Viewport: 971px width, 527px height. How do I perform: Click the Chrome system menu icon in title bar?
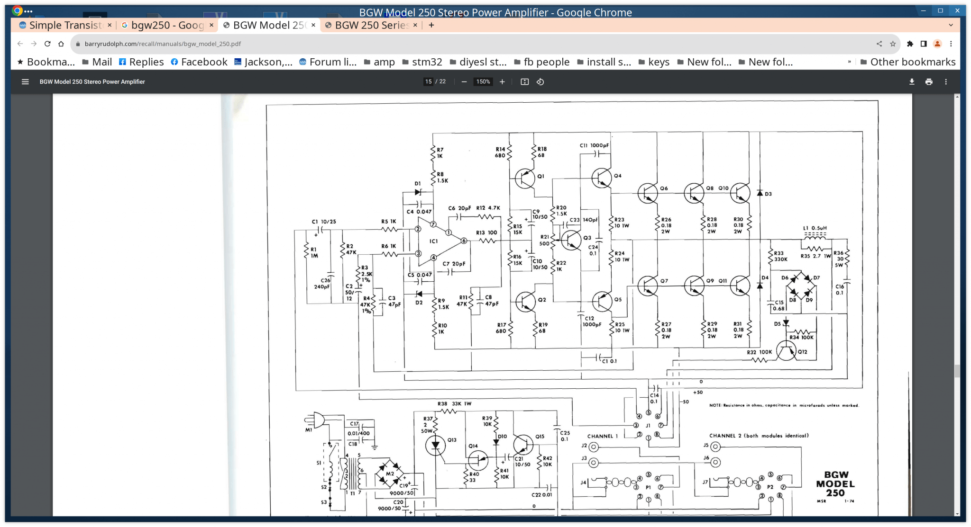coord(17,11)
